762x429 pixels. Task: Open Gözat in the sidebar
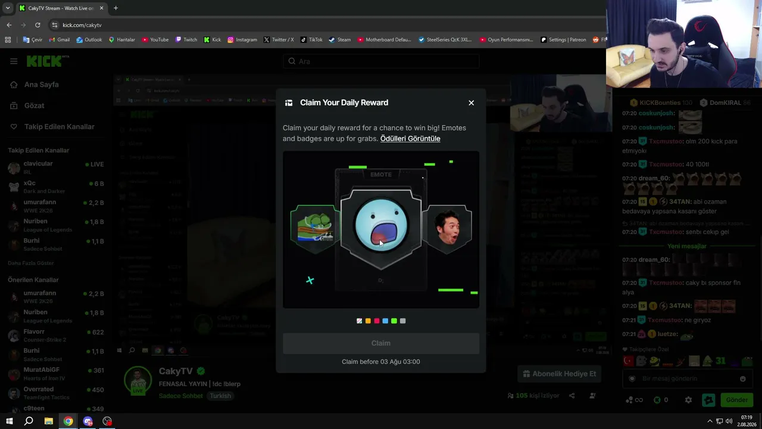click(x=35, y=105)
